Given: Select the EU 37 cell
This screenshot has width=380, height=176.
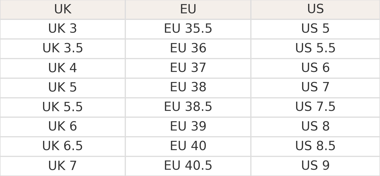Looking at the screenshot, I should pyautogui.click(x=188, y=68).
